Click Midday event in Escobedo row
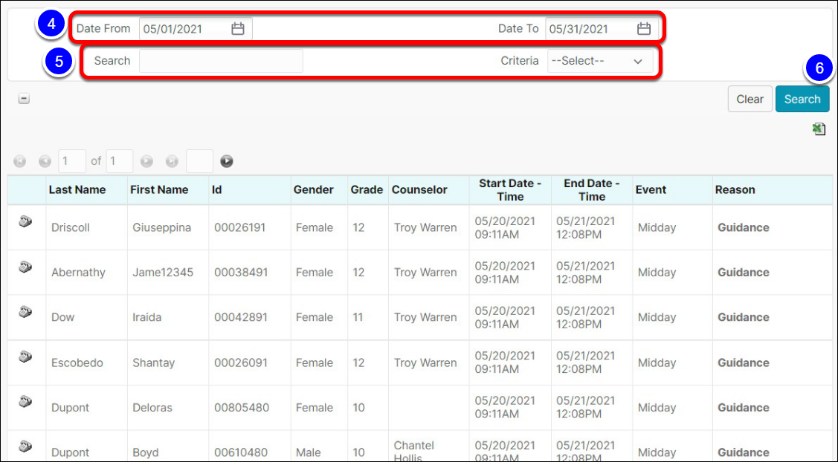838x462 pixels. click(657, 362)
